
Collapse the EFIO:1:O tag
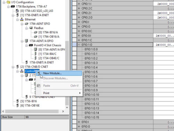(x=79, y=45)
